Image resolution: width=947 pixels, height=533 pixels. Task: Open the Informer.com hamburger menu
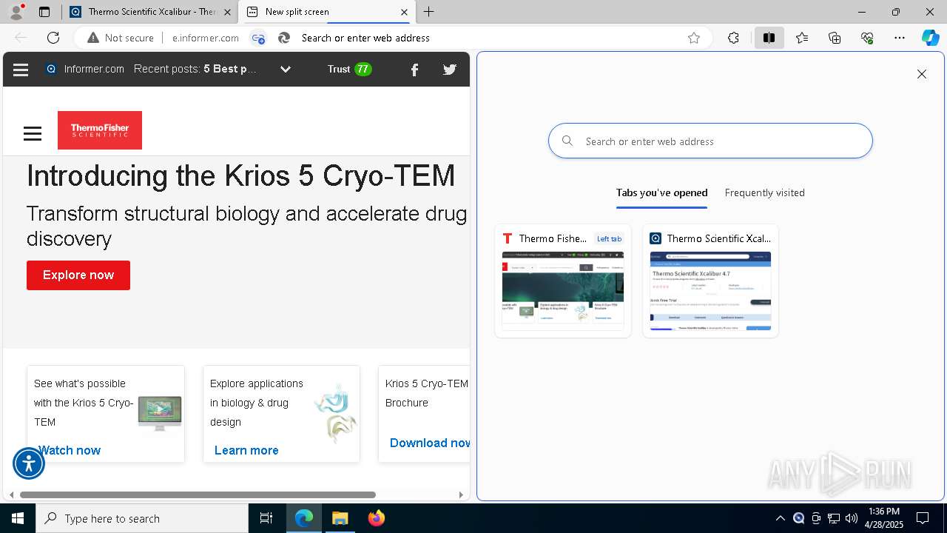21,70
